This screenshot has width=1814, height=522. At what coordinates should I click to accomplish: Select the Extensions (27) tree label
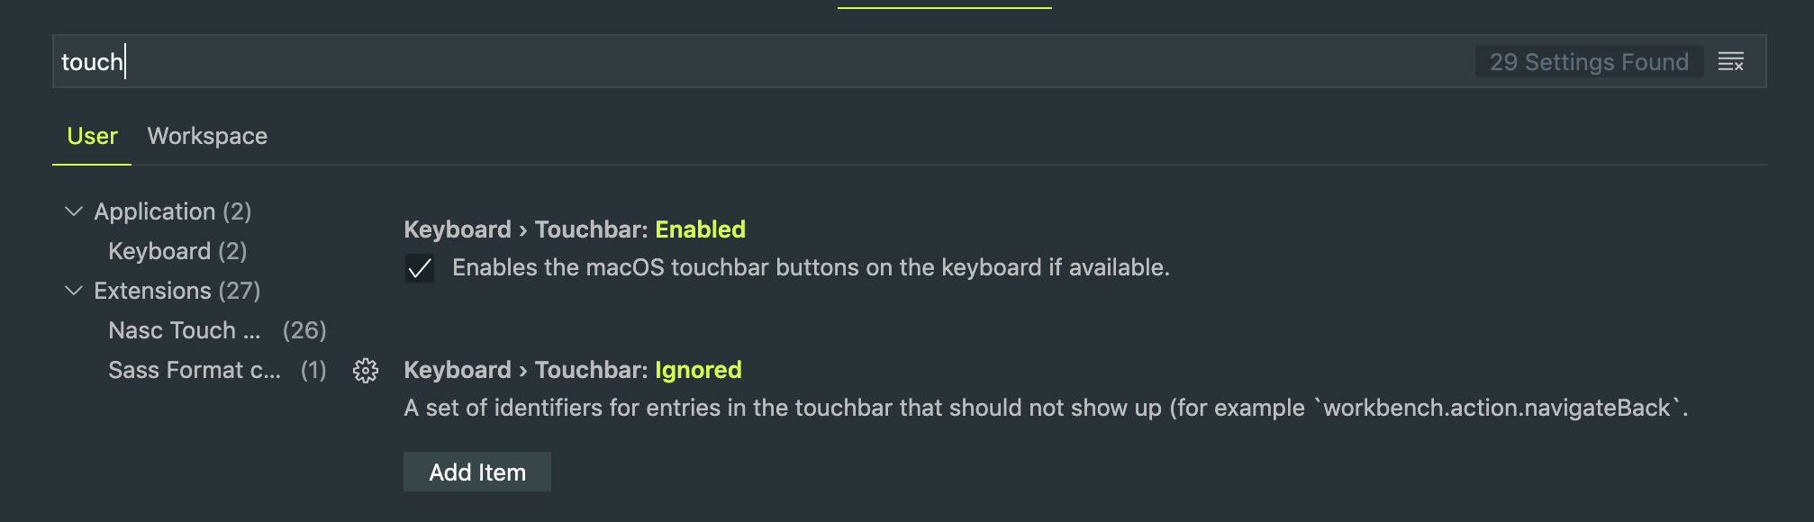177,291
